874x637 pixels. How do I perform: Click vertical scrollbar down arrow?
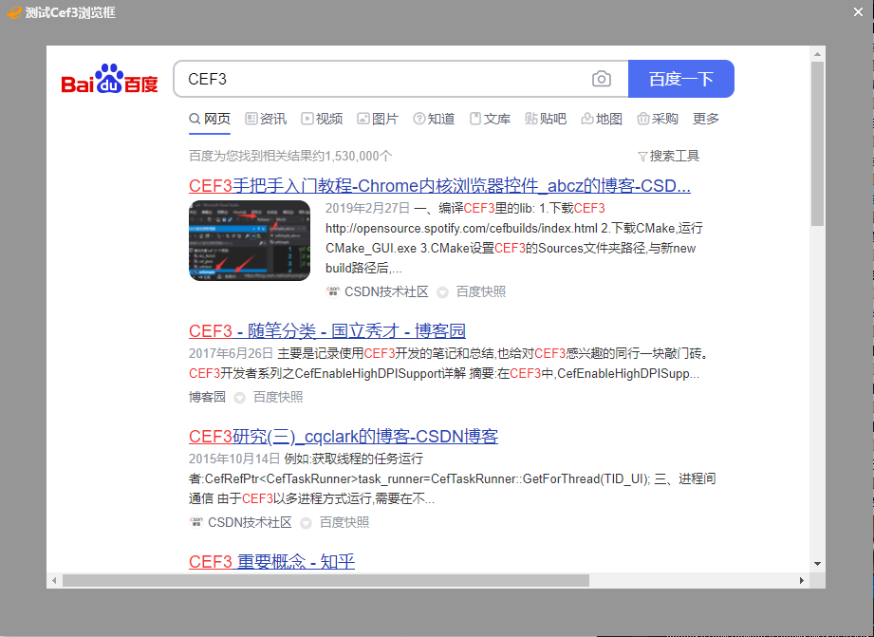[817, 564]
